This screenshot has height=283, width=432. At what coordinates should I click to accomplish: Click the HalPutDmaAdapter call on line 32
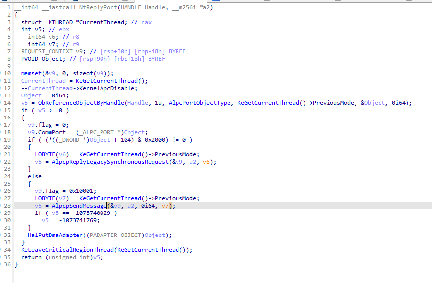tap(55, 235)
